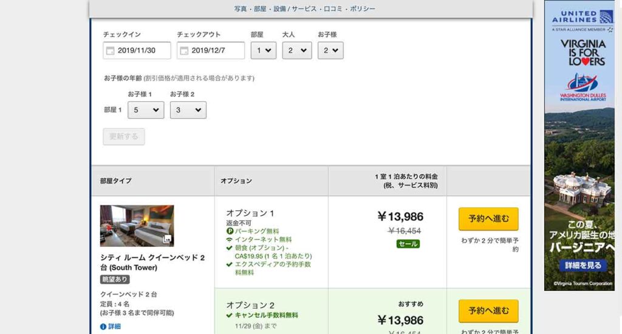
Task: Click the blue info icon beside 詳細
Action: [x=103, y=327]
